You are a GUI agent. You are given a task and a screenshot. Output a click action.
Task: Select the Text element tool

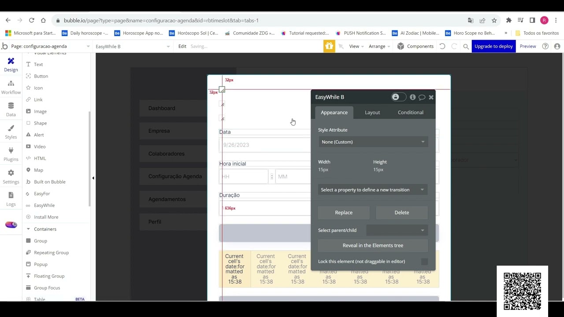(x=38, y=64)
